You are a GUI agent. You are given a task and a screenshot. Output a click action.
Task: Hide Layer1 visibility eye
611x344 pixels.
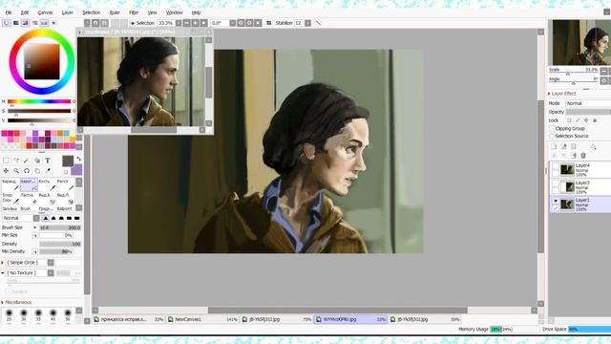[556, 202]
